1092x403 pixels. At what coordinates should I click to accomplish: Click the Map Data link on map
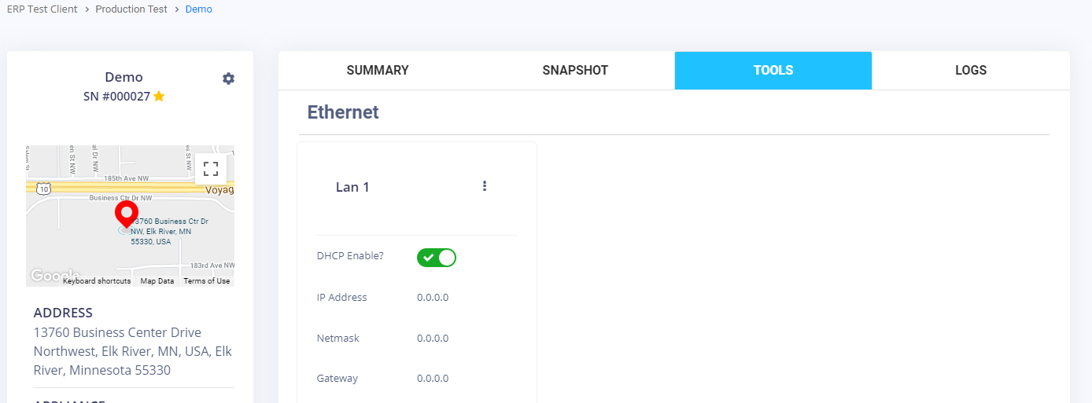[x=157, y=281]
